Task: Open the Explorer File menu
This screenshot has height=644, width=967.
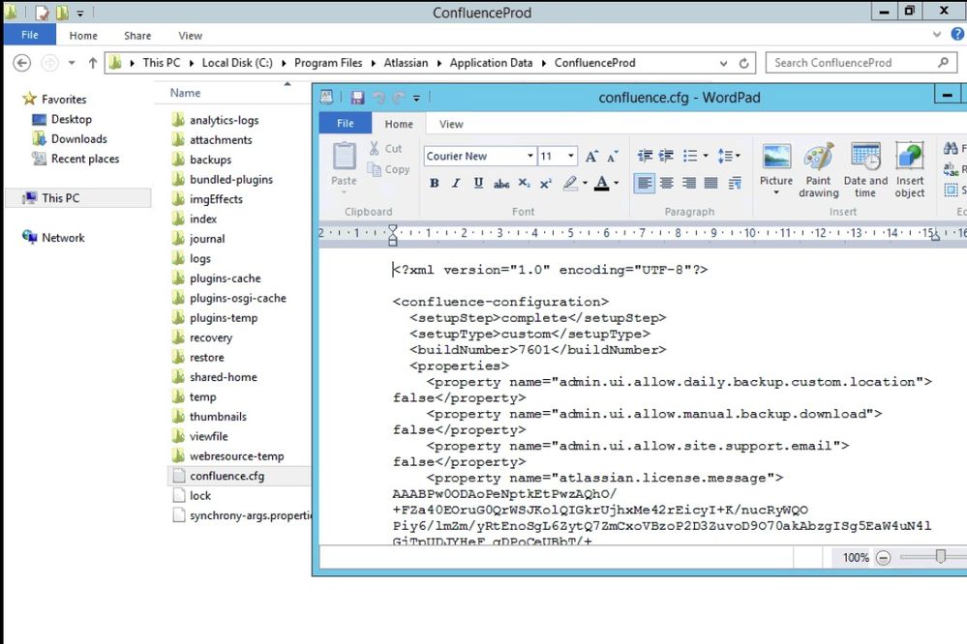Action: 30,35
